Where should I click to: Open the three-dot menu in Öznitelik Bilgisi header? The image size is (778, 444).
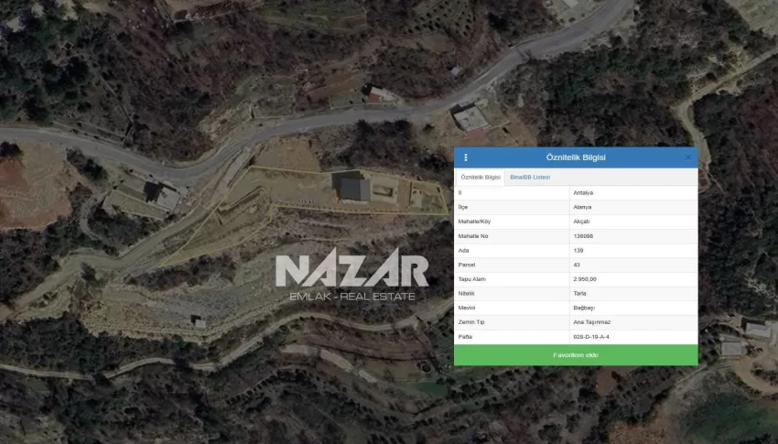click(x=466, y=157)
